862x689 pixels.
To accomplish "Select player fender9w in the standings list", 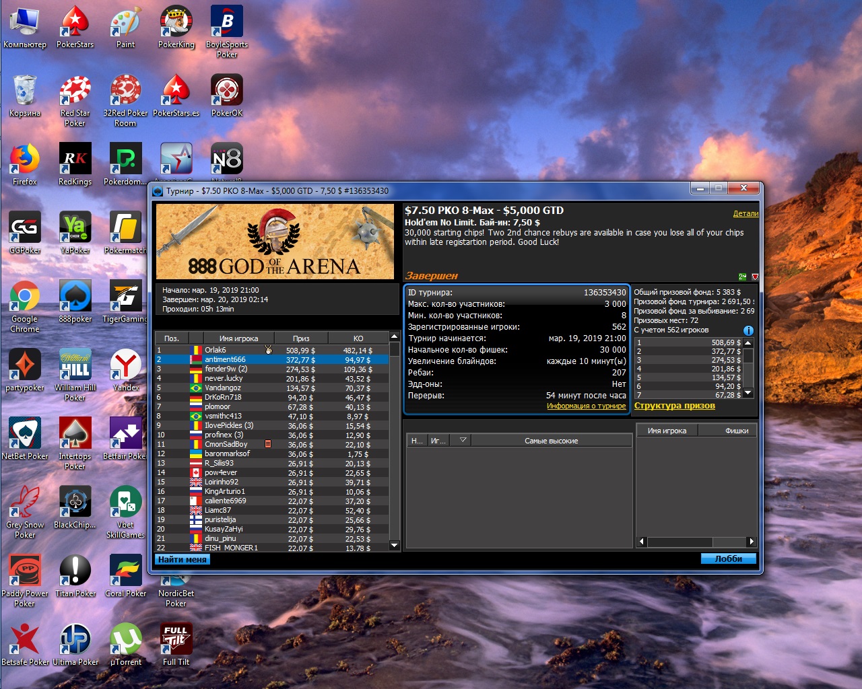I will 272,369.
